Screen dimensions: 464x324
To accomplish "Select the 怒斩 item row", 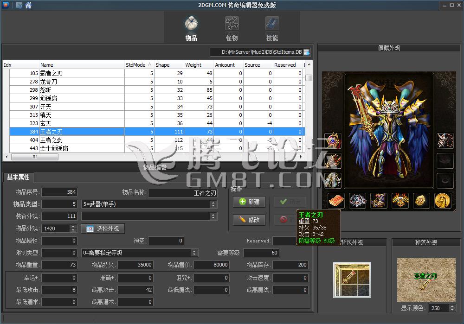I will click(x=157, y=90).
